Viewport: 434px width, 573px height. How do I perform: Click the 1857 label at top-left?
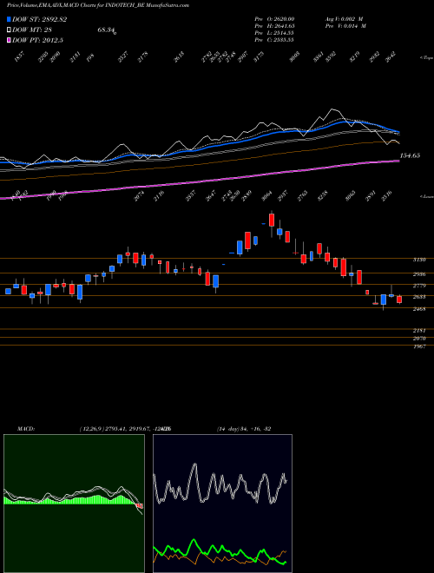coord(20,56)
